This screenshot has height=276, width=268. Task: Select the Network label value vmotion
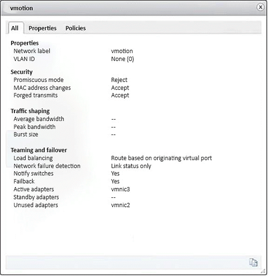(122, 51)
